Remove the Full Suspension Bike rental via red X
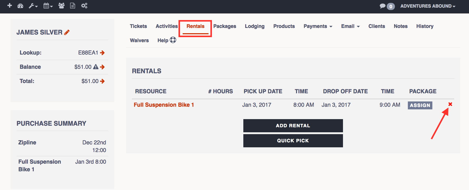469x190 pixels. [x=450, y=104]
